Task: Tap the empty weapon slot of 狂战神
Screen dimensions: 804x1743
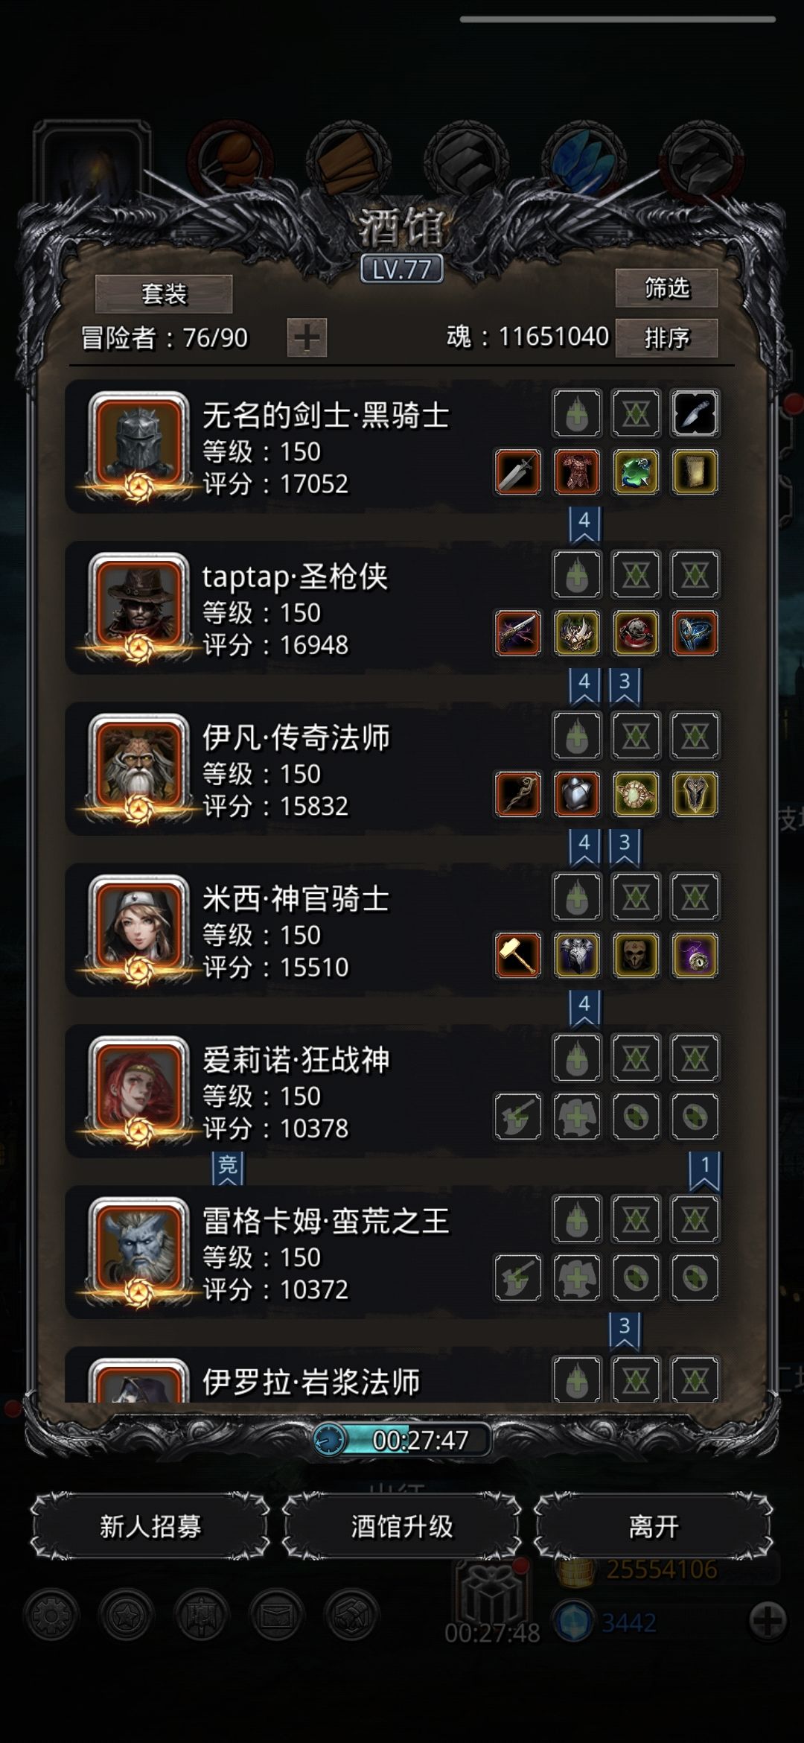Action: tap(517, 1117)
